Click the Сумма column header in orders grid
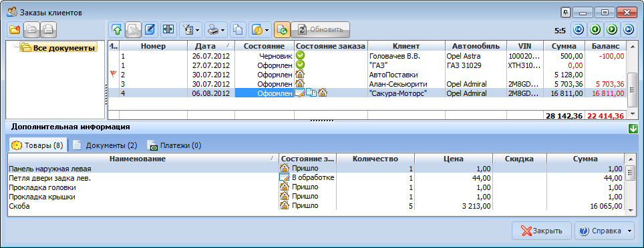This screenshot has height=248, width=644. (565, 46)
